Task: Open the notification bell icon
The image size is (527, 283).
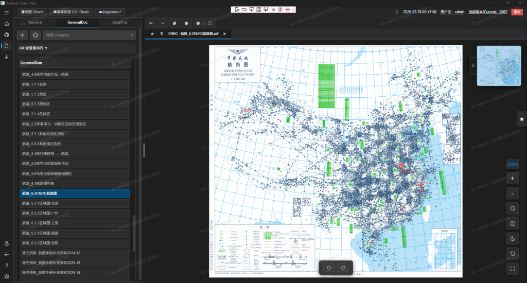Action: point(397,11)
